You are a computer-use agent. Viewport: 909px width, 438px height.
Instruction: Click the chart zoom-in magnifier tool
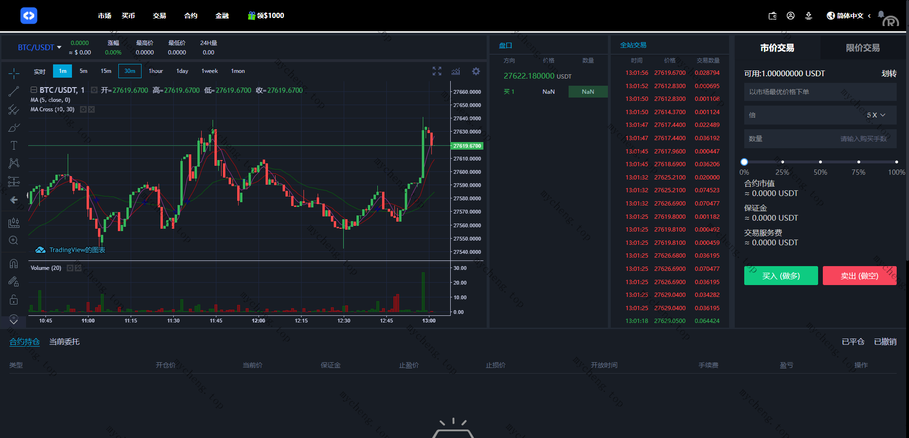14,241
